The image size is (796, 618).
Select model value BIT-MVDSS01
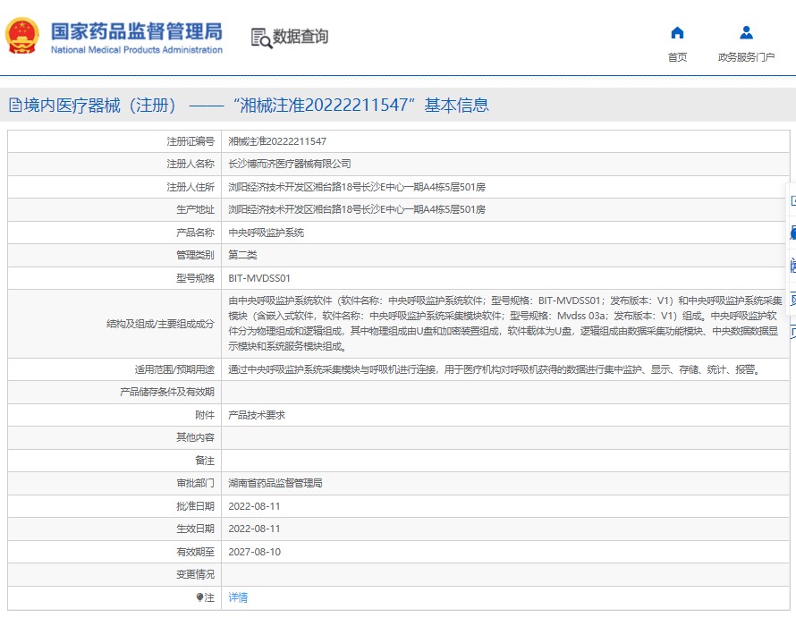click(259, 278)
